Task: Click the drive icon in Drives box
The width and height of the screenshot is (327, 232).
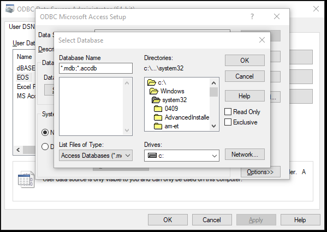Action: [x=152, y=156]
